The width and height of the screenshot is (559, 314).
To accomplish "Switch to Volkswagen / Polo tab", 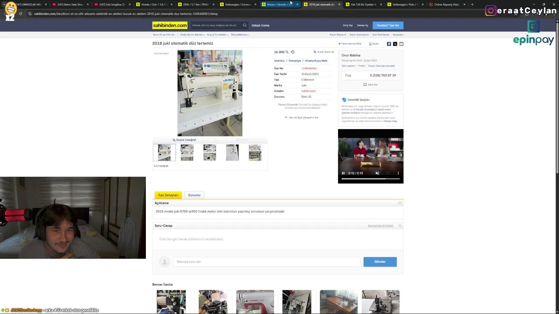I will pos(405,4).
